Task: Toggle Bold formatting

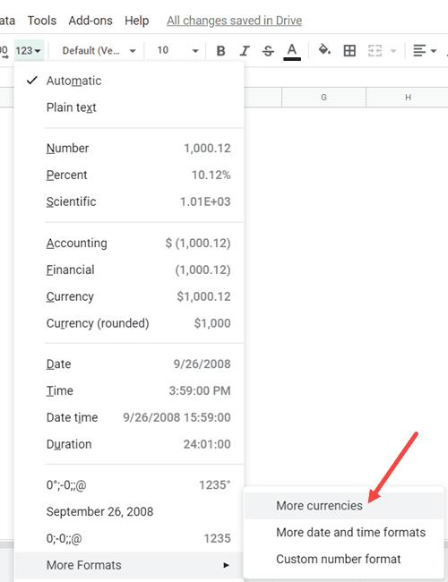Action: point(220,50)
